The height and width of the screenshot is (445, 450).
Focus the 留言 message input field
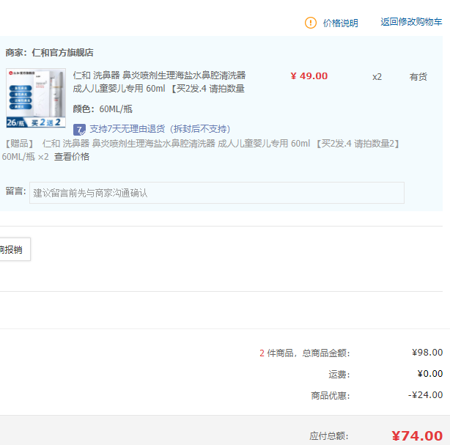(x=217, y=193)
